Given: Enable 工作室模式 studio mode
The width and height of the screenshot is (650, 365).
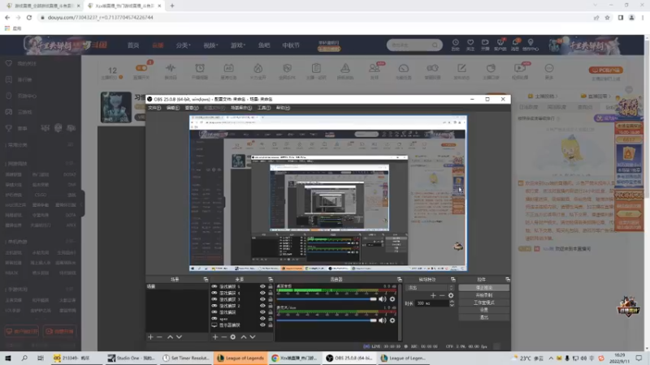Looking at the screenshot, I should (x=483, y=303).
